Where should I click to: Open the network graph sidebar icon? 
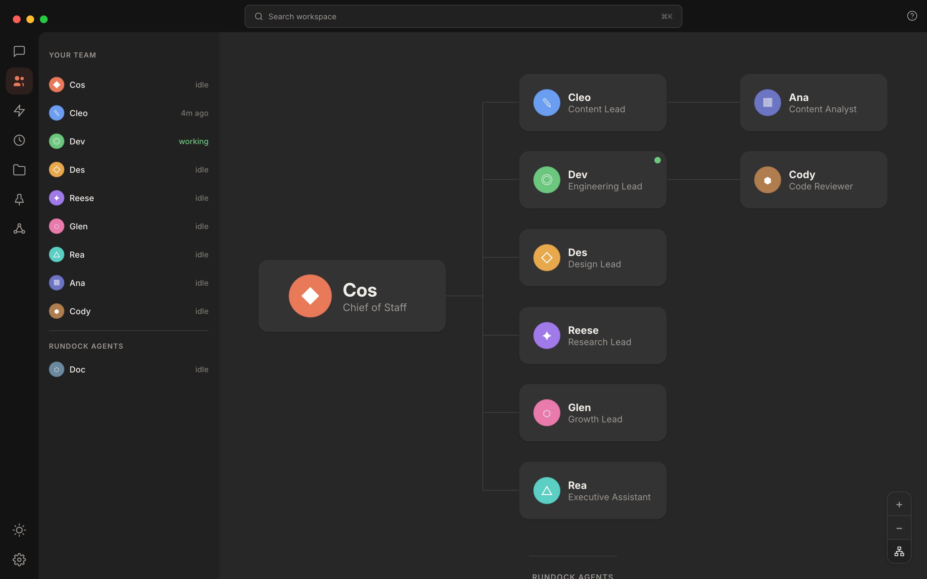click(19, 229)
